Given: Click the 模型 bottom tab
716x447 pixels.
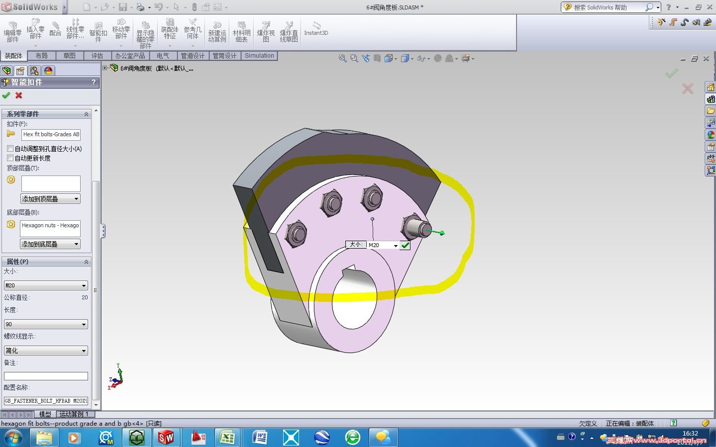Looking at the screenshot, I should click(x=45, y=414).
